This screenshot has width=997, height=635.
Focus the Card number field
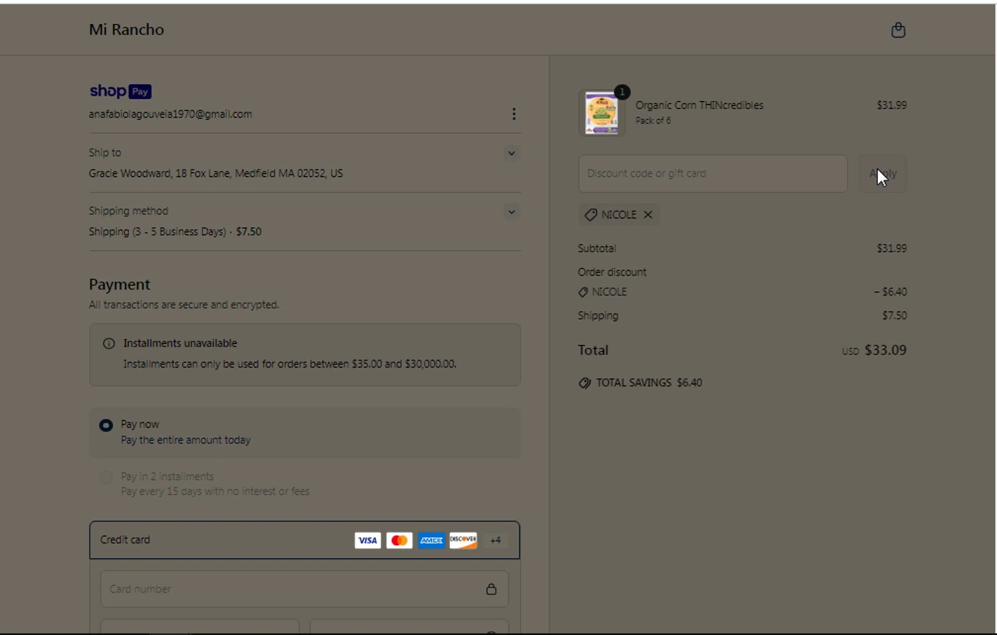[304, 589]
